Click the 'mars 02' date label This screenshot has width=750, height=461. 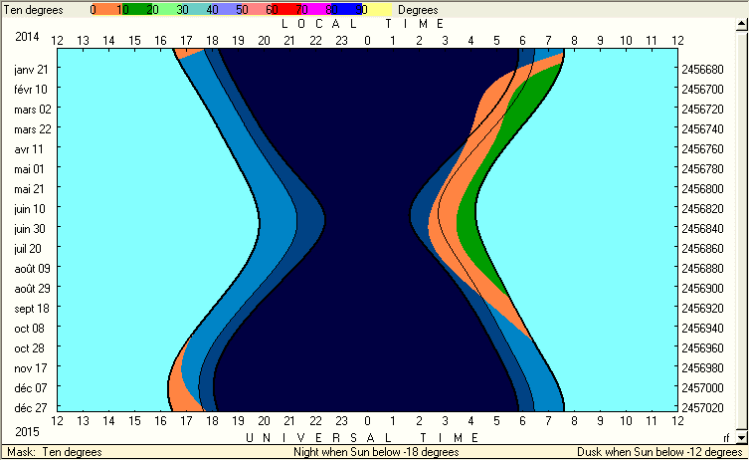click(x=33, y=110)
